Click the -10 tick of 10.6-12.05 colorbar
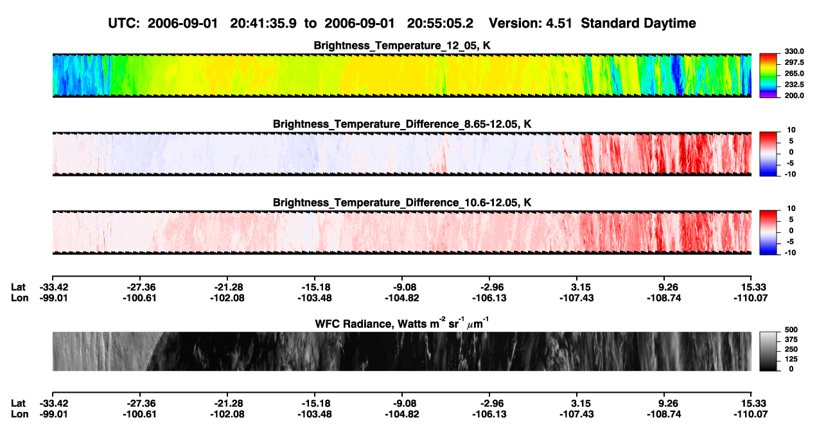 pos(790,253)
